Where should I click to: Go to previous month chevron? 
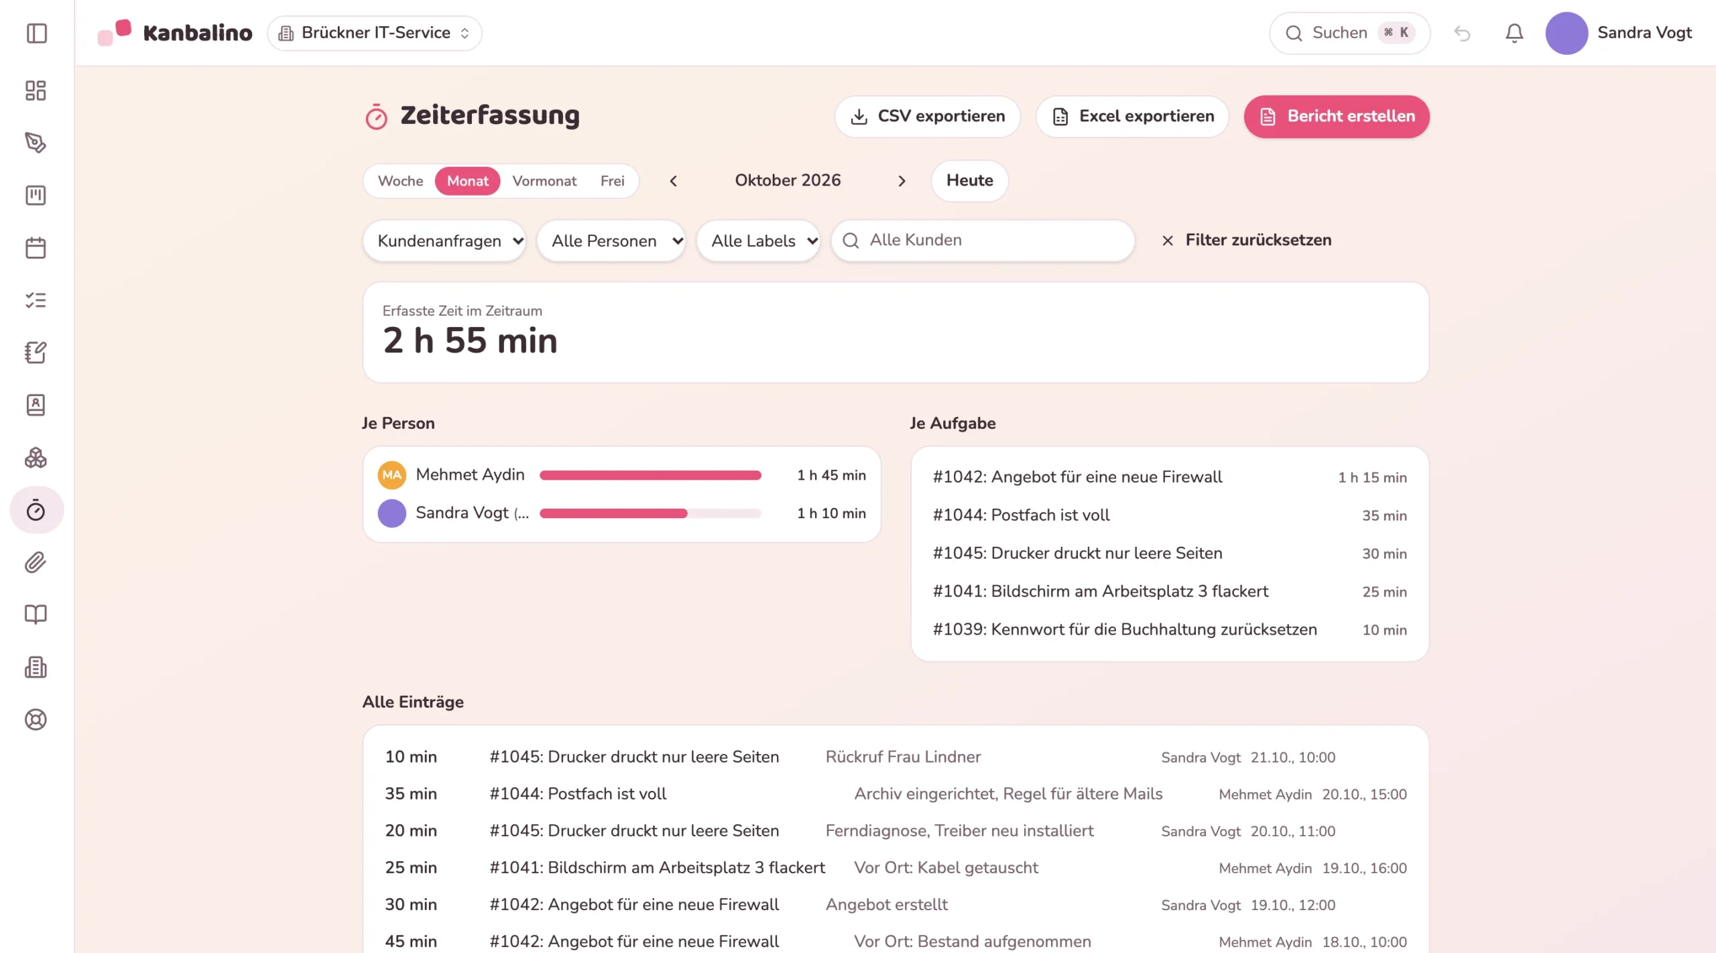pyautogui.click(x=674, y=181)
